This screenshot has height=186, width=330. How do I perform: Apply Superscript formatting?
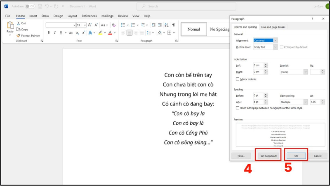click(84, 33)
